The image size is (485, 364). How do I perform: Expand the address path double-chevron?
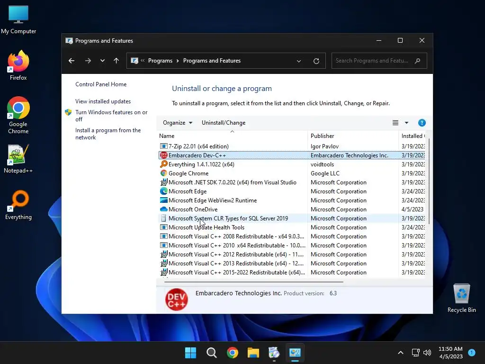pos(143,61)
